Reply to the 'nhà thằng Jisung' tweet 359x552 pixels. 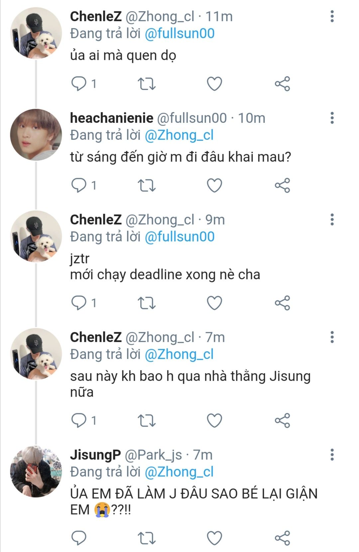[79, 420]
